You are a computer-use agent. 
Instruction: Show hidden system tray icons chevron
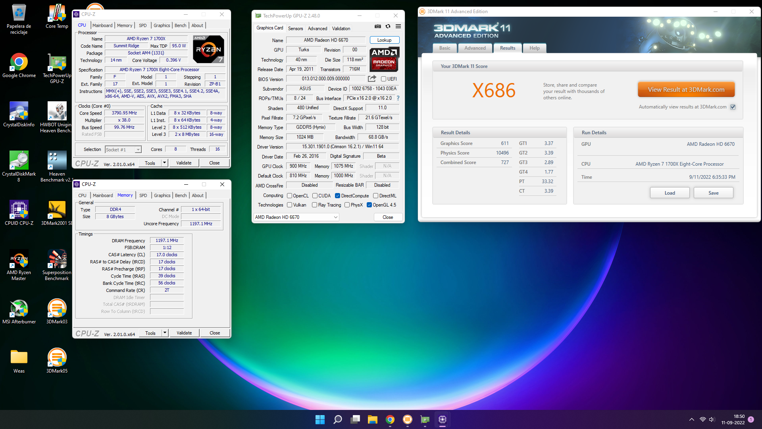pyautogui.click(x=691, y=419)
